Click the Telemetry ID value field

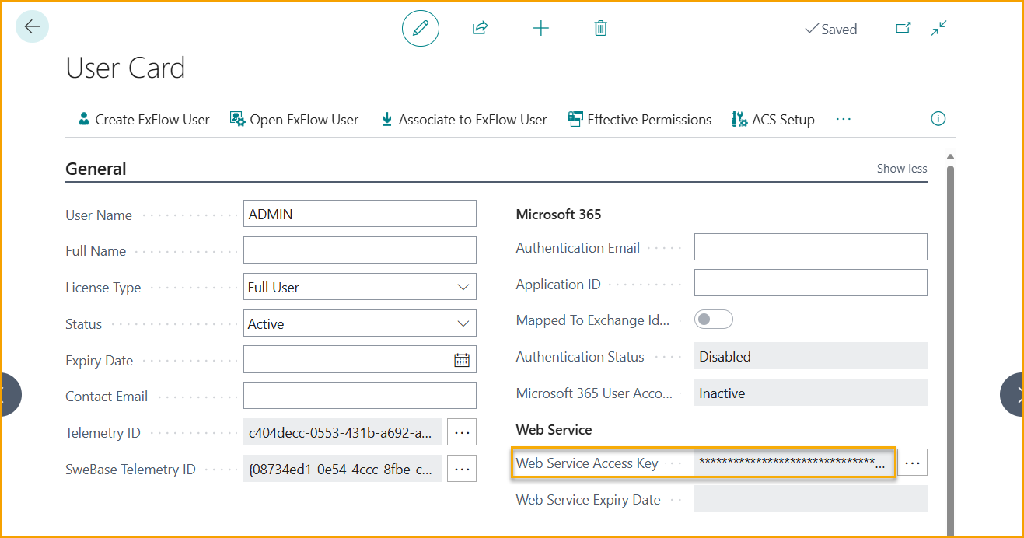(x=343, y=431)
